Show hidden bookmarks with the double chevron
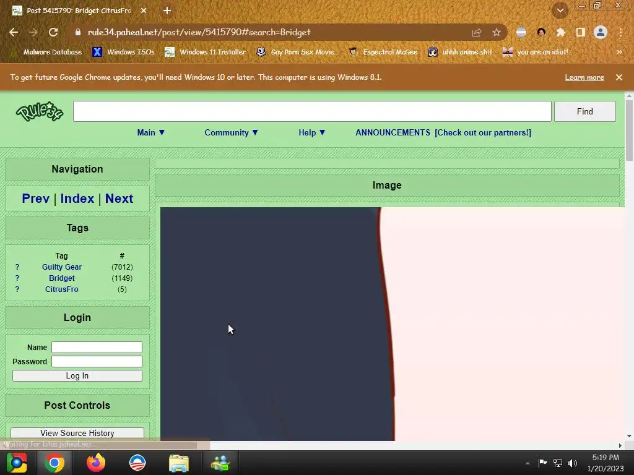The height and width of the screenshot is (475, 634). (x=619, y=52)
